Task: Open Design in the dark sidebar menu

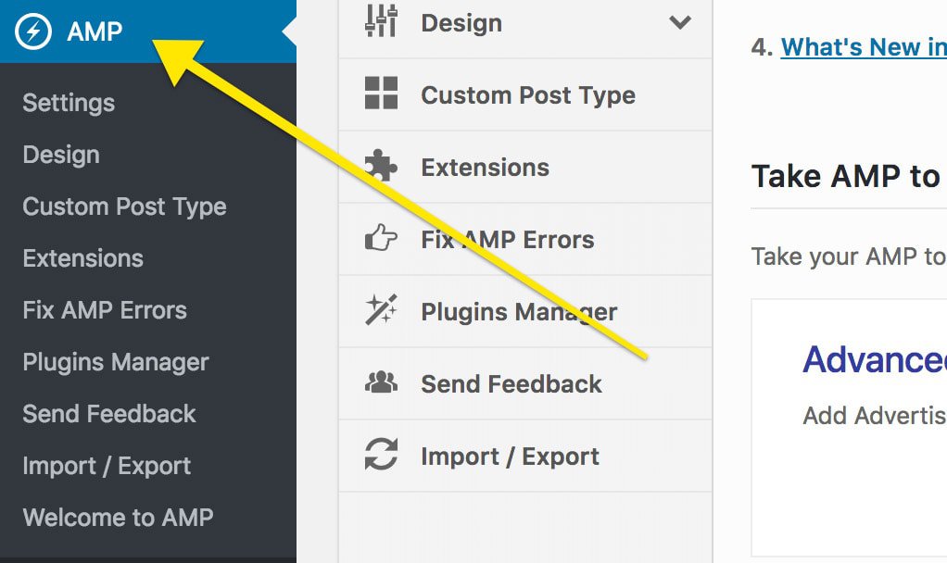Action: [x=61, y=155]
